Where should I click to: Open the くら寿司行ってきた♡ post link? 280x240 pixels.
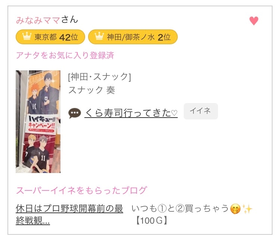(131, 113)
